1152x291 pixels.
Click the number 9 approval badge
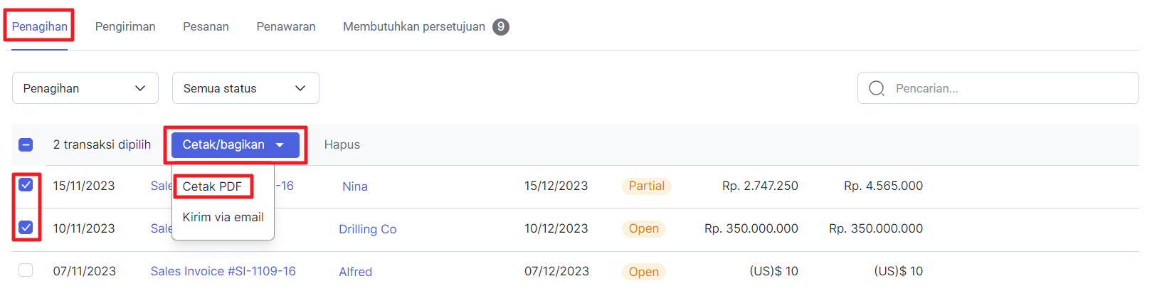click(501, 27)
